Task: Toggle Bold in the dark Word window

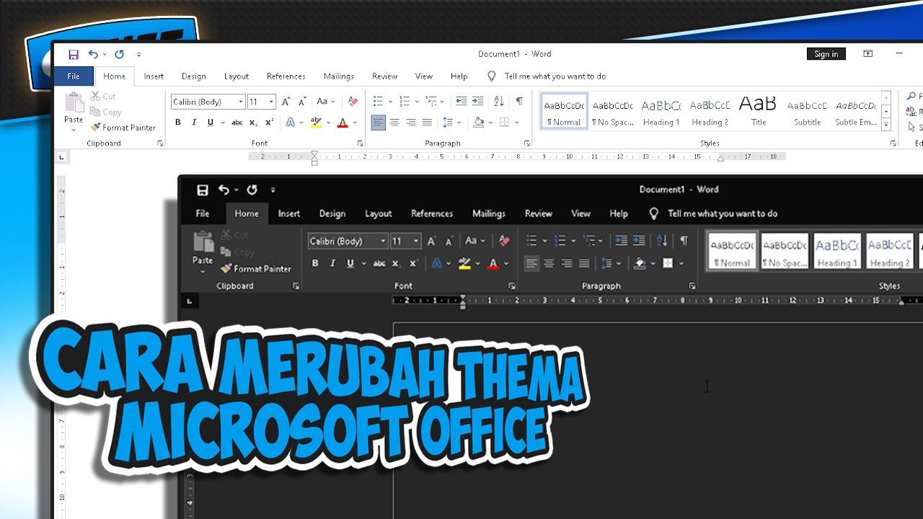Action: (x=315, y=263)
